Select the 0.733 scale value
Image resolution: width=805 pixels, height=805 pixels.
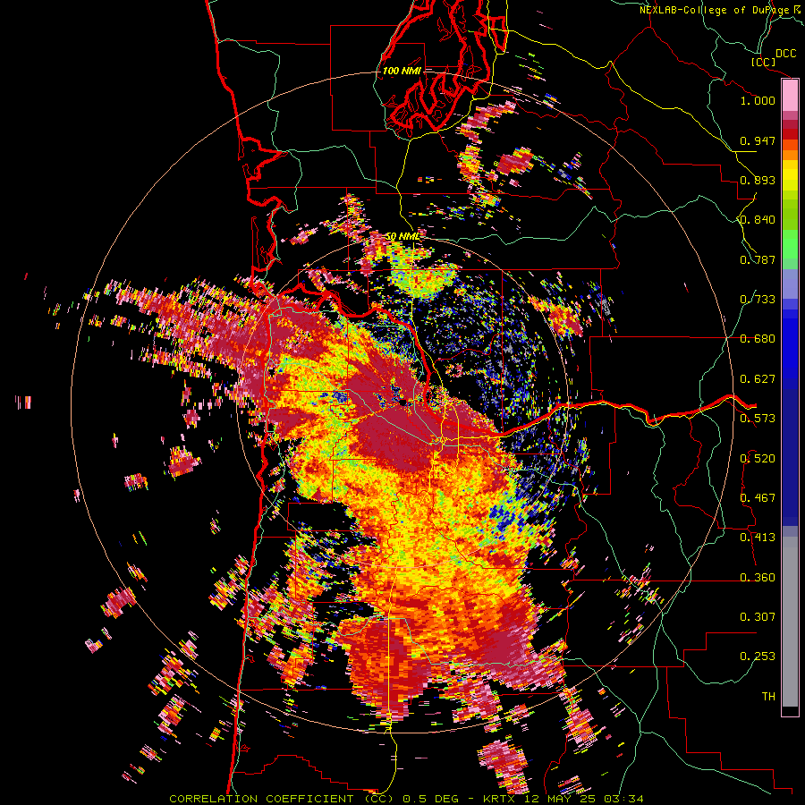[x=758, y=300]
